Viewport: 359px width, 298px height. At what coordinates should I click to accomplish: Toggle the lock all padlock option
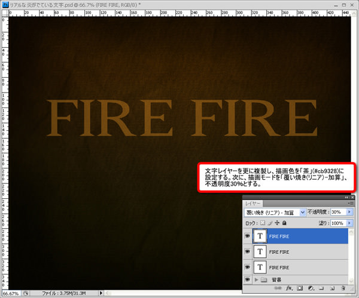tap(284, 223)
